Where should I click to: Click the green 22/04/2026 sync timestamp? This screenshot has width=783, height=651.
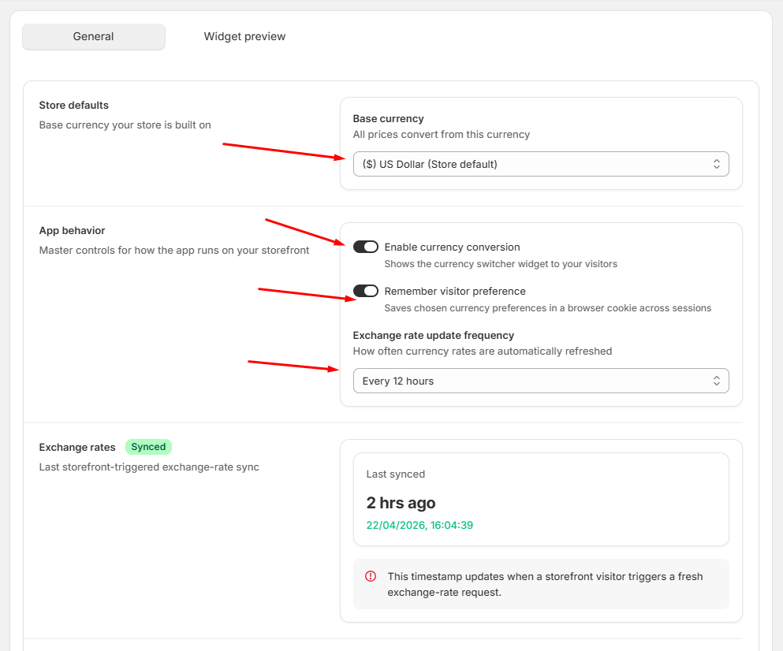[x=419, y=525]
